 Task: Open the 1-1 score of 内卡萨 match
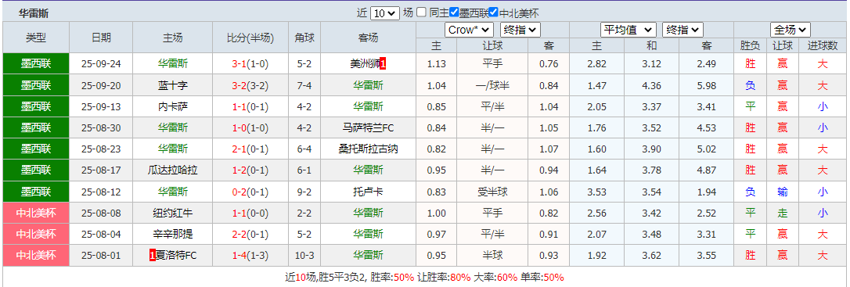pyautogui.click(x=239, y=106)
